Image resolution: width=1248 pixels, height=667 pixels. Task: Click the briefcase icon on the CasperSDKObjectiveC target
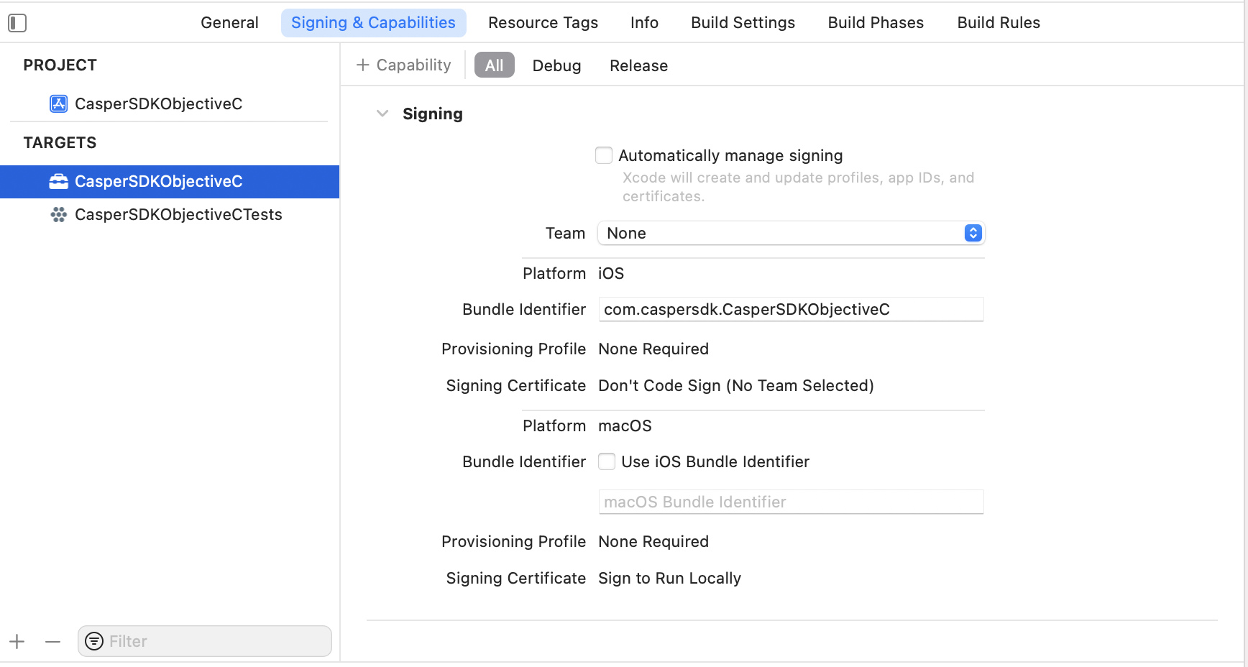pos(58,181)
